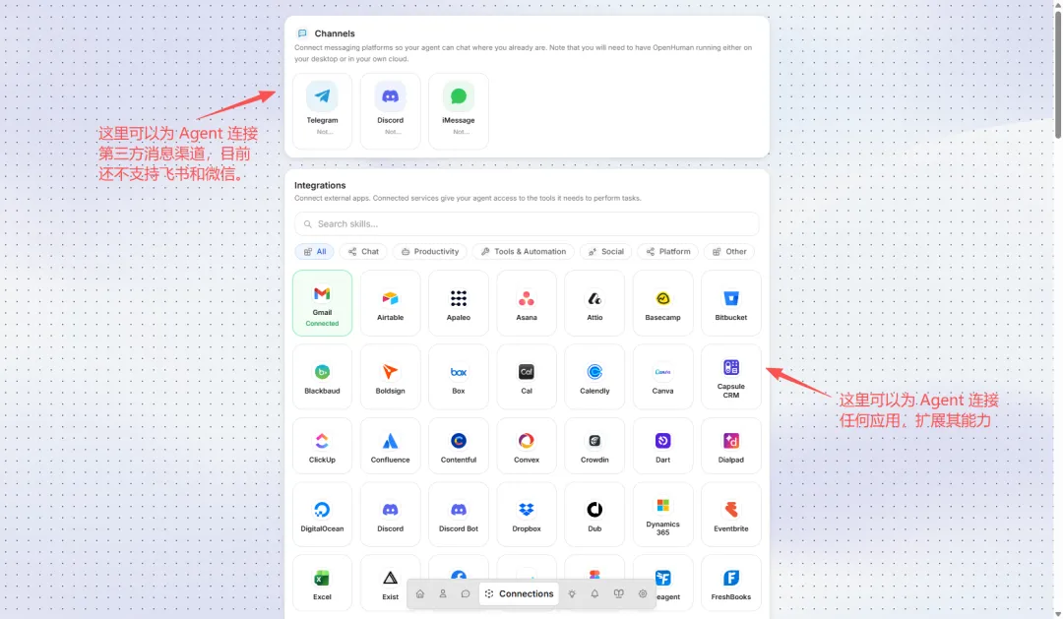Select the Dynamics 365 integration
This screenshot has width=1063, height=619.
pyautogui.click(x=663, y=515)
